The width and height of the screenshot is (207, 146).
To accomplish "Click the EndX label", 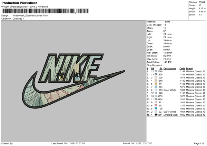I will (150, 46).
